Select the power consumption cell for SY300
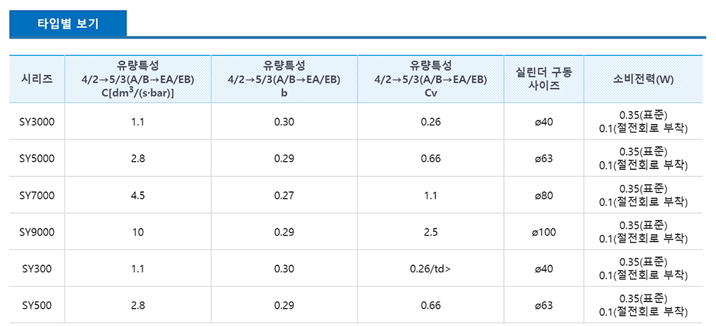 [645, 269]
